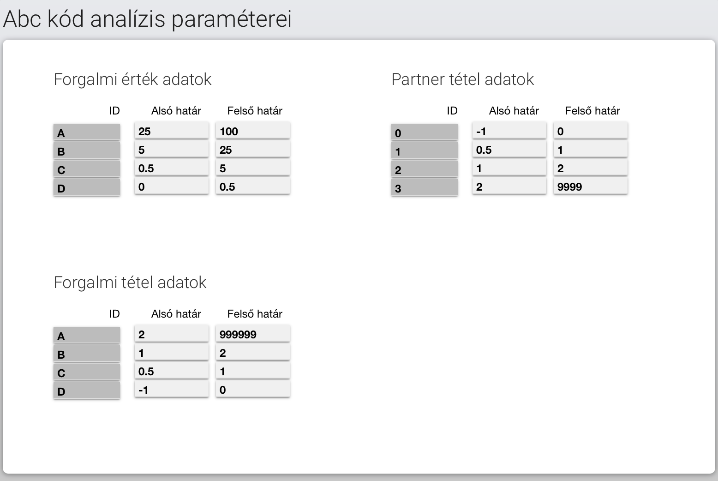718x481 pixels.
Task: Click Forgalmi tétel row D lower limit -1
Action: (x=172, y=389)
